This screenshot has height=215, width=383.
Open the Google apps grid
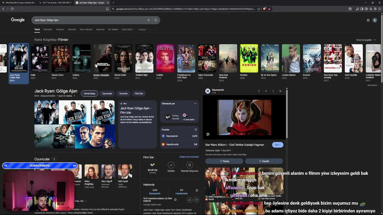point(368,20)
